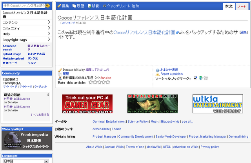Open the Wikia Entertainment spotlight banner
The image size is (251, 163).
[x=218, y=104]
